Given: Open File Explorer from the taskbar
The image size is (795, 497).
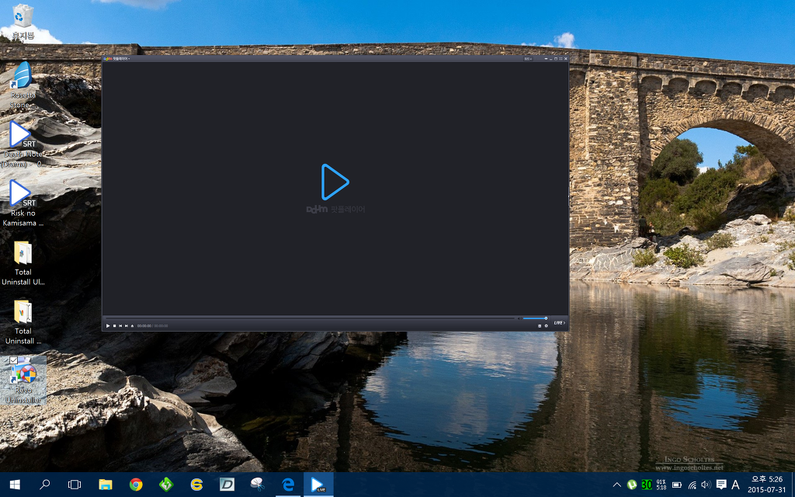Looking at the screenshot, I should pyautogui.click(x=106, y=485).
